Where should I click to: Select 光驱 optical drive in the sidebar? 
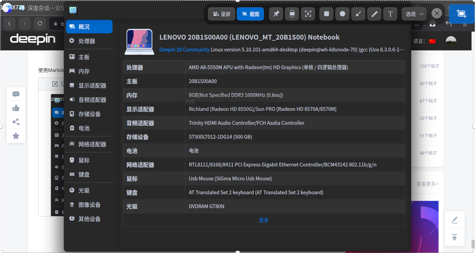tap(89, 190)
